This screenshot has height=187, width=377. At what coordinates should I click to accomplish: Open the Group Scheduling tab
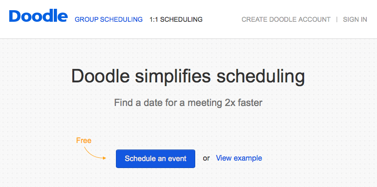coord(109,19)
